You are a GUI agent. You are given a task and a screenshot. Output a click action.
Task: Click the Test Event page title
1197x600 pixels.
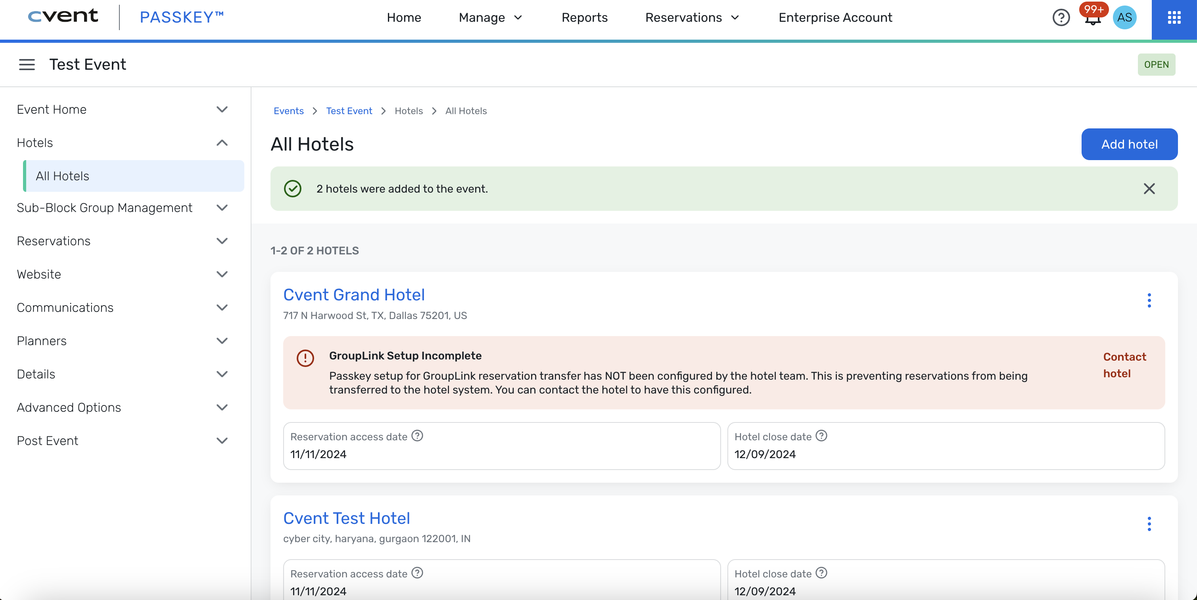pos(88,65)
